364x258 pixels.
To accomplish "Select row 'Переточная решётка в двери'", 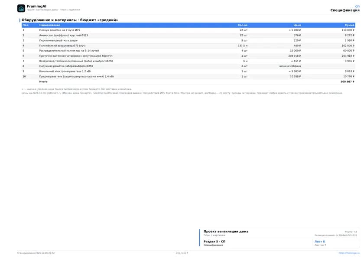I will pos(188,40).
